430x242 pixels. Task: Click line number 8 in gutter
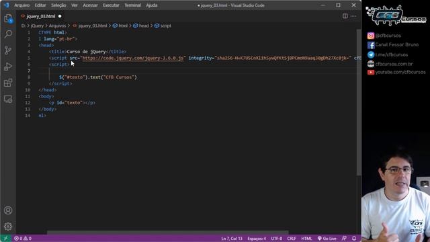coord(29,77)
